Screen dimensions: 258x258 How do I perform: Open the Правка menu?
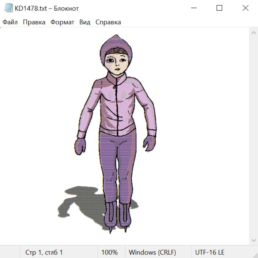(34, 22)
